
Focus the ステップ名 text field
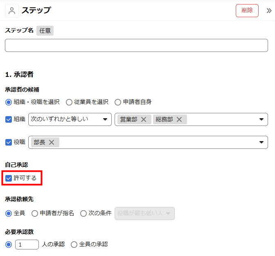[x=136, y=45]
